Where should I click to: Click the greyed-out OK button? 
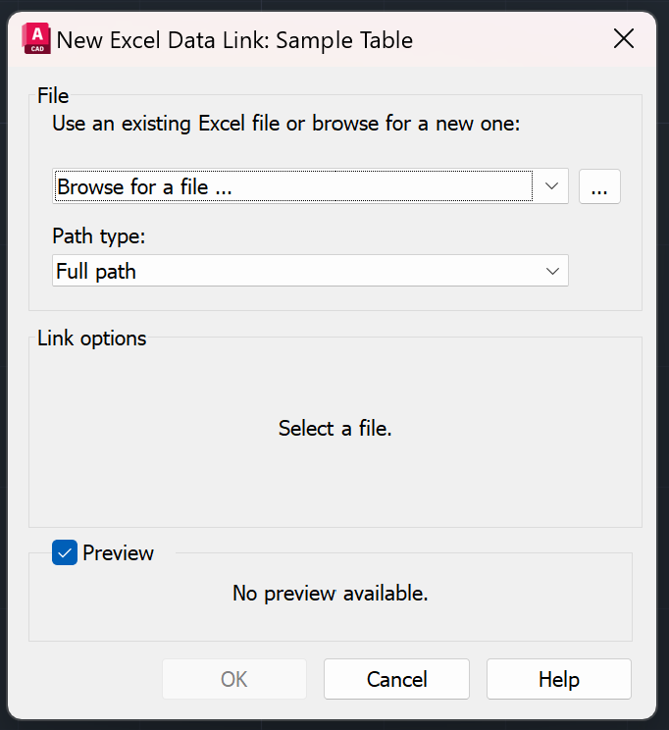click(234, 679)
